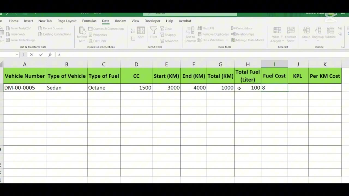Open Relationships
Viewport: 349px width, 196px height.
[x=243, y=34]
